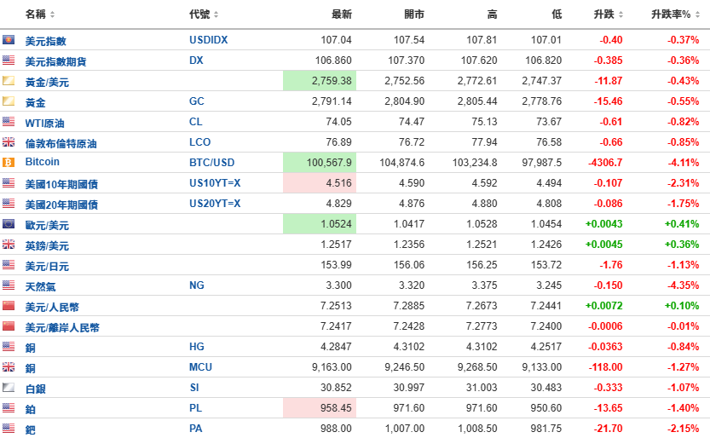Click the China flag icon beside 美元/人民幣

[9, 305]
